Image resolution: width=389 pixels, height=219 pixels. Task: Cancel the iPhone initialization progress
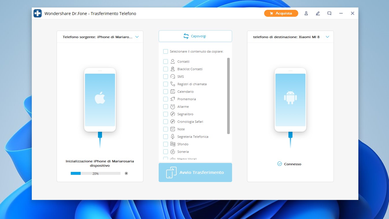126,173
